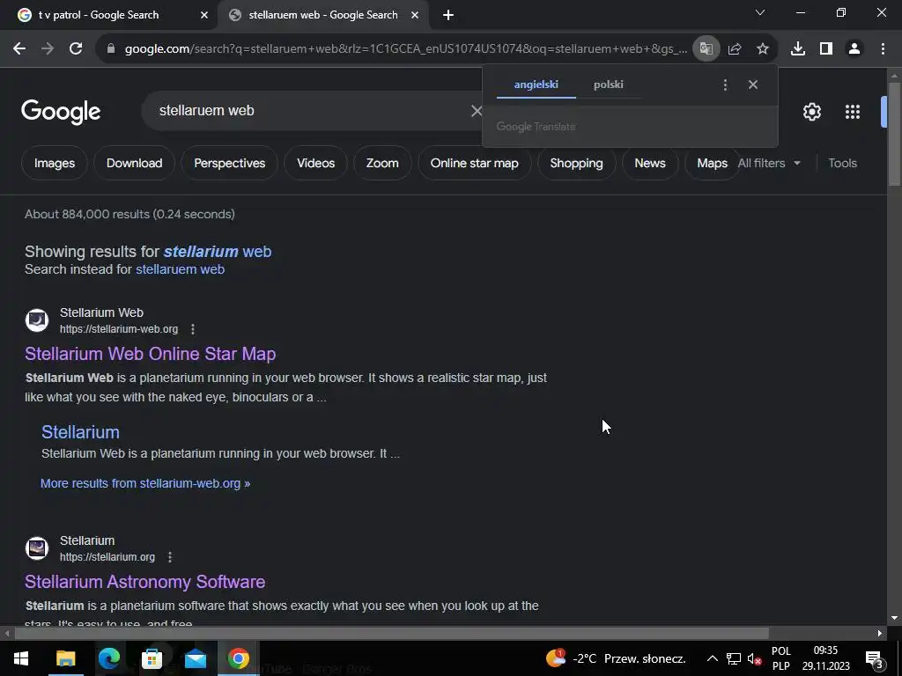Open Stellarium Astronomy Software result
The image size is (902, 676).
coord(145,582)
